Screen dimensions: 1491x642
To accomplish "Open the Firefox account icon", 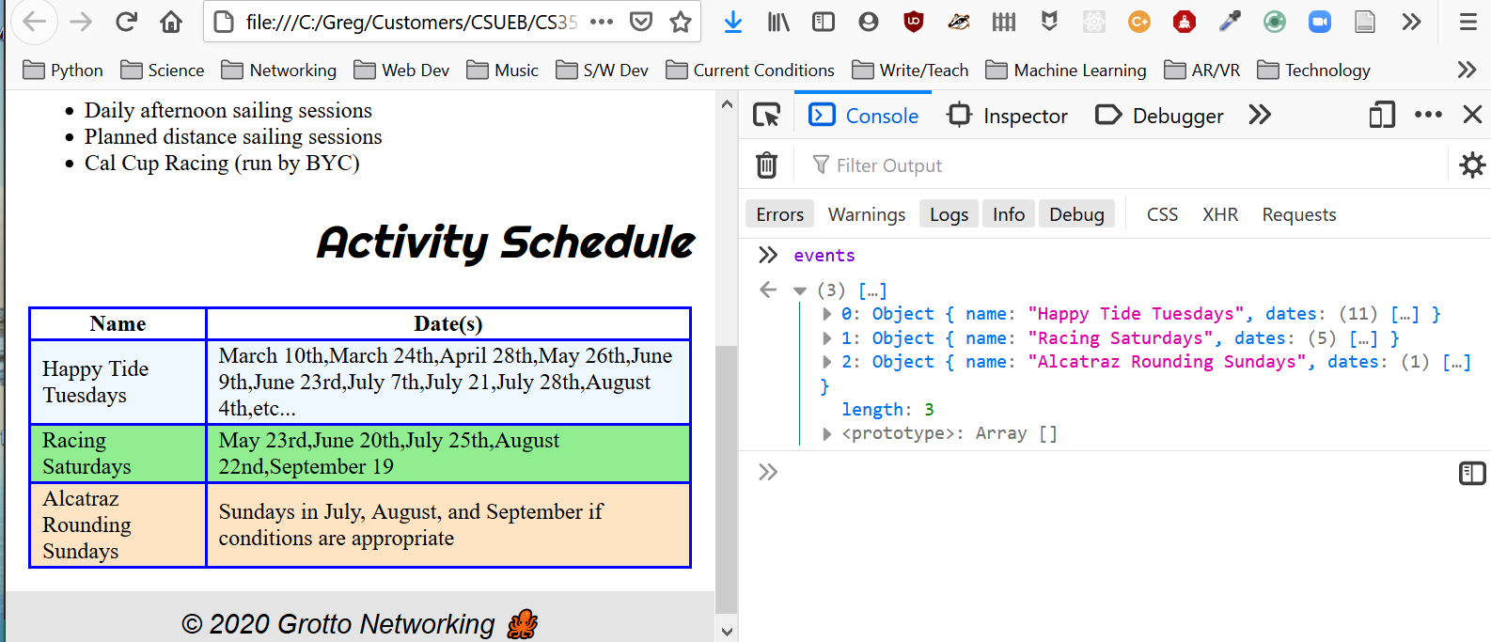I will [869, 22].
